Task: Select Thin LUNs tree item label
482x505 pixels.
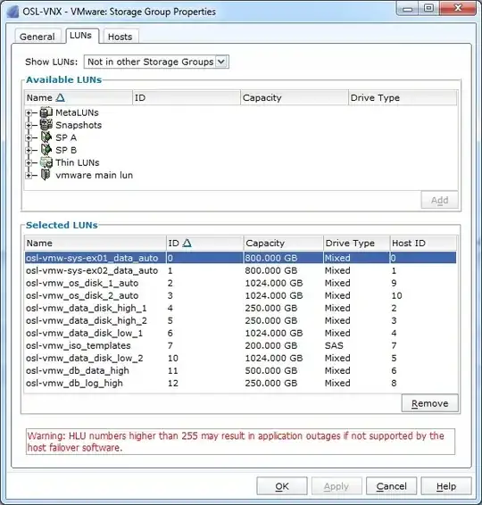Action: coord(78,162)
